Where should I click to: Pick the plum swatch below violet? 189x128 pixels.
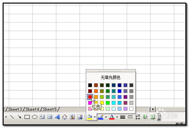(125, 103)
